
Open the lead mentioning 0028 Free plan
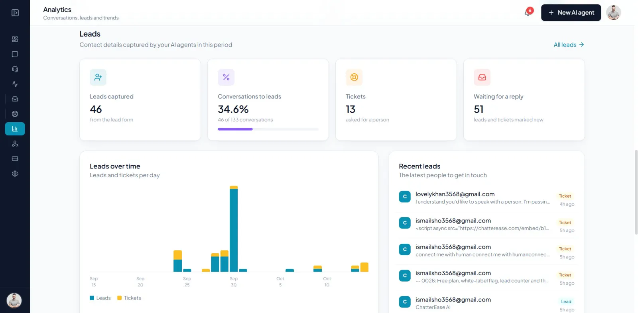486,278
